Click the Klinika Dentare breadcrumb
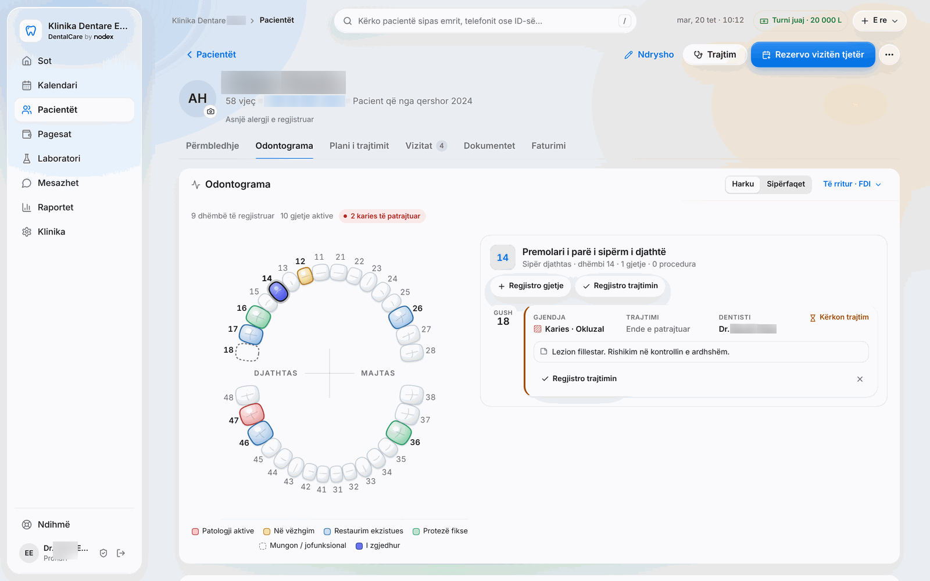The width and height of the screenshot is (930, 581). coord(209,20)
